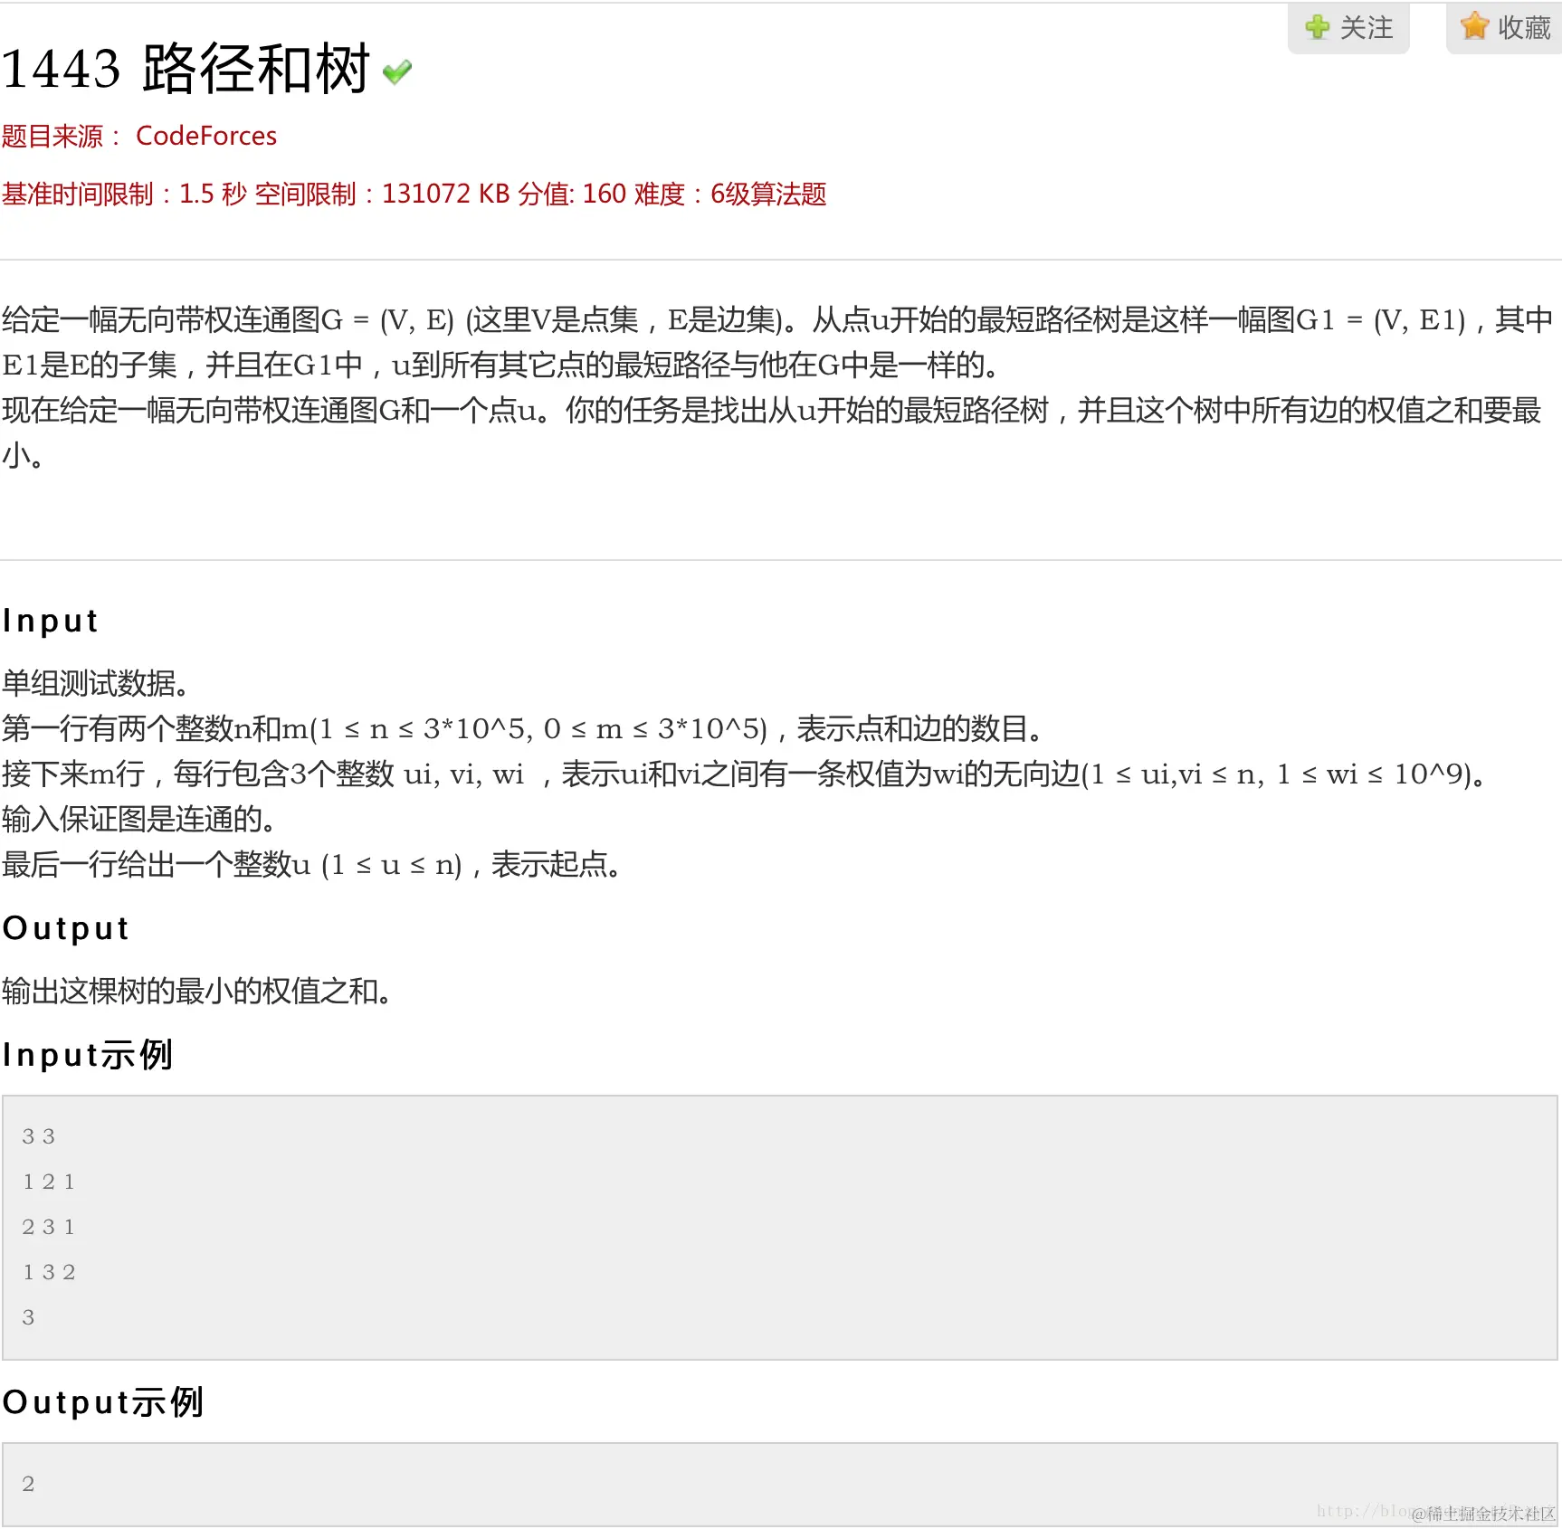This screenshot has width=1562, height=1529.
Task: Click the sample output value '2'
Action: click(29, 1484)
